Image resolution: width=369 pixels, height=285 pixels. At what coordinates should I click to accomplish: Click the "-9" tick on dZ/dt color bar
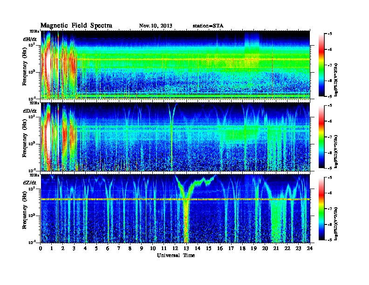click(x=330, y=240)
